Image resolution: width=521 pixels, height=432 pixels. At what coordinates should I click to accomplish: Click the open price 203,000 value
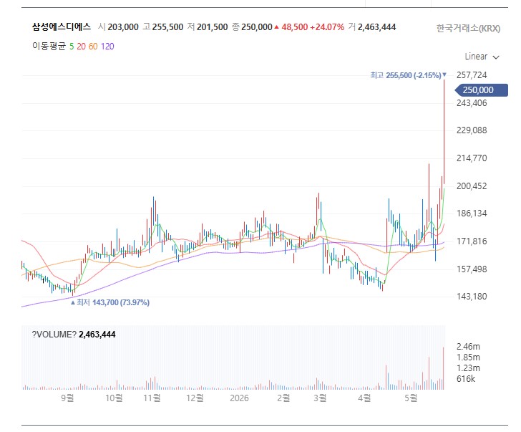(123, 27)
